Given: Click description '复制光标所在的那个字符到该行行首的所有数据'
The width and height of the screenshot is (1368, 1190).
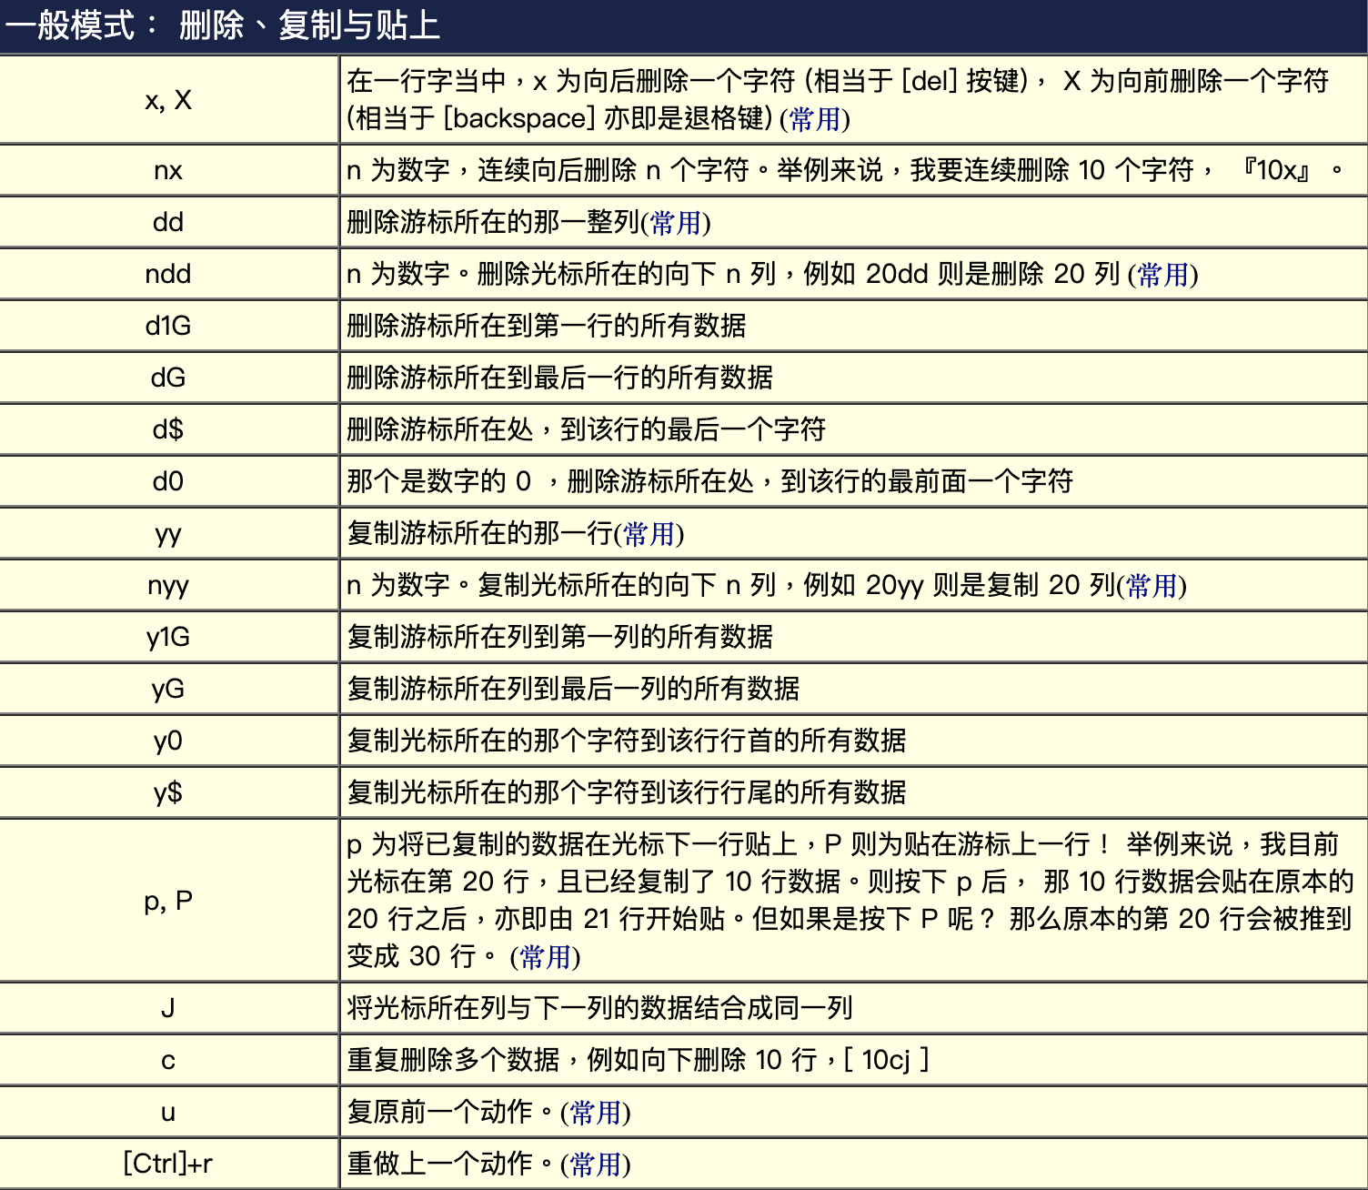Looking at the screenshot, I should [627, 741].
